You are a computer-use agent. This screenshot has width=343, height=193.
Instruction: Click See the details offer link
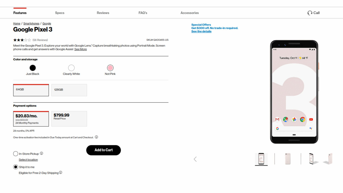(201, 31)
